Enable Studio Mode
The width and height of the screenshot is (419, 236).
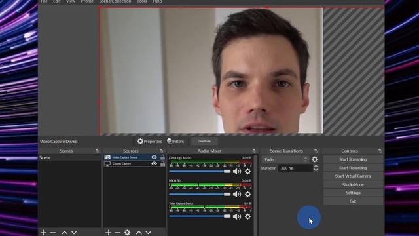[353, 185]
